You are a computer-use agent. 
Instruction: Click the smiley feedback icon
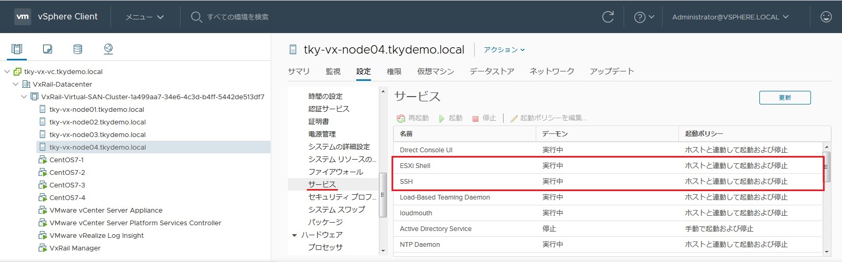tap(826, 17)
